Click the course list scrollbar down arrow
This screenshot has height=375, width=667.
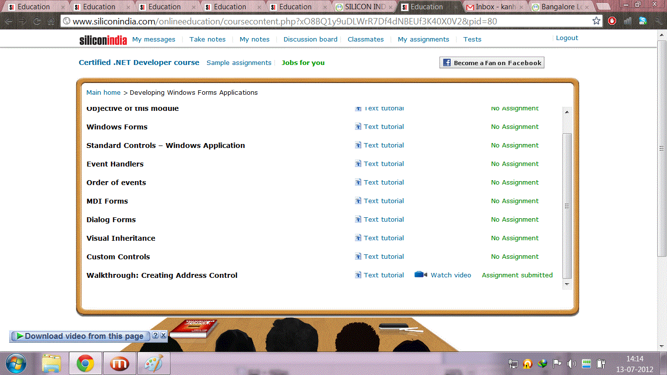click(x=567, y=284)
